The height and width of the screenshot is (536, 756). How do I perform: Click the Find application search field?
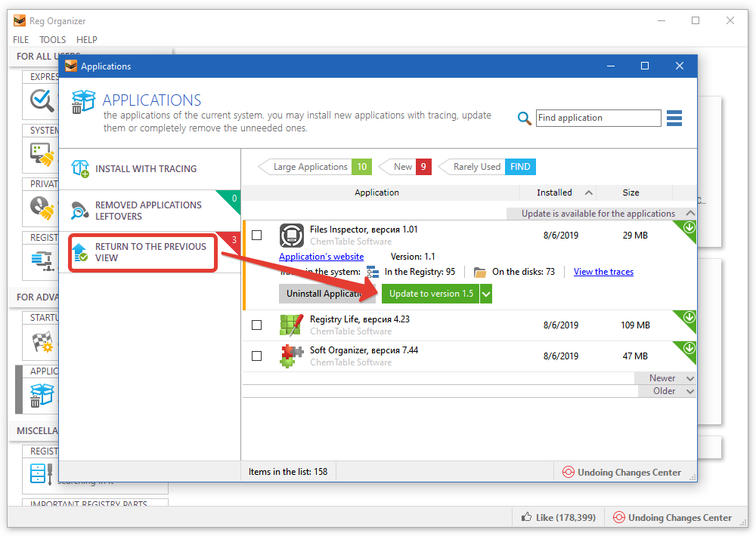(x=598, y=118)
